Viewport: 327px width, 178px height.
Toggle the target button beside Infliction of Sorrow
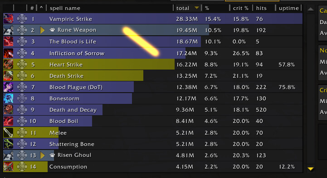pos(22,53)
